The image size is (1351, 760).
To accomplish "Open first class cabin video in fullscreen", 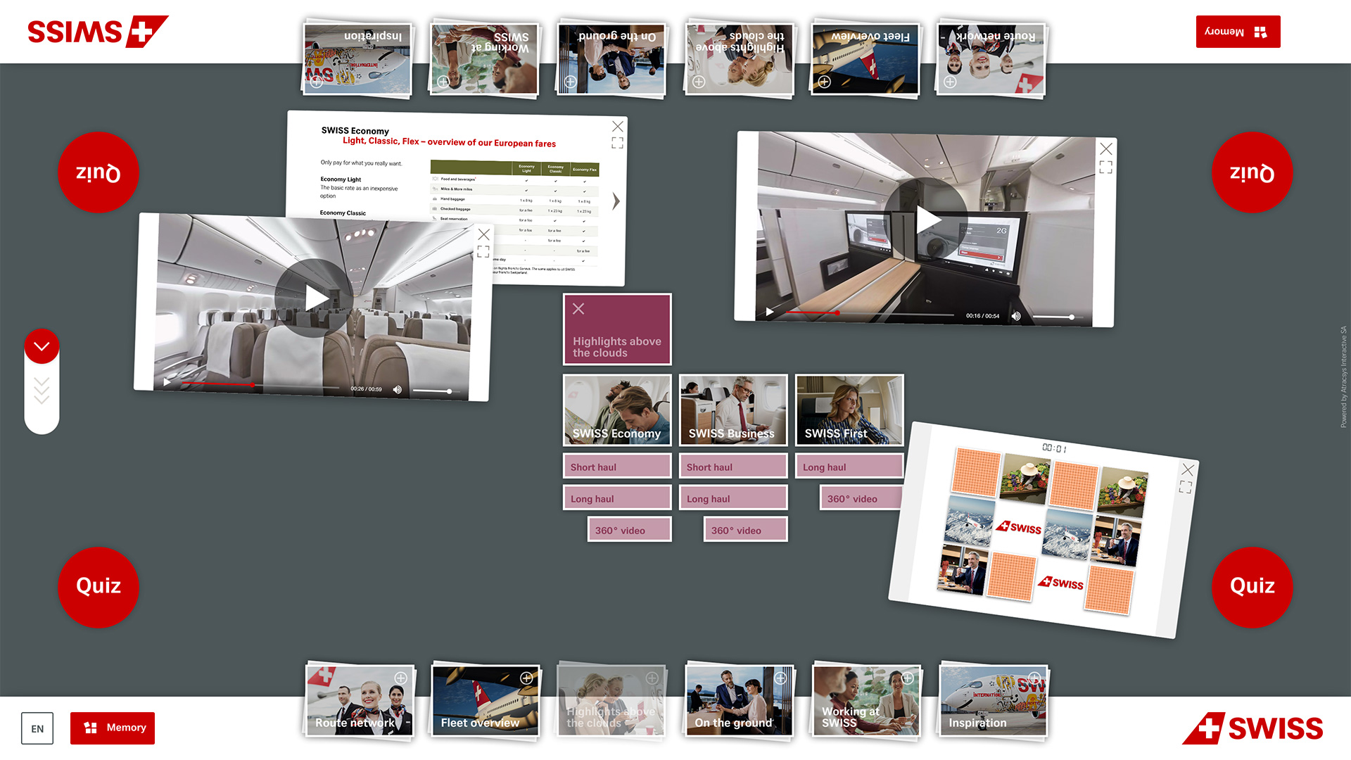I will pyautogui.click(x=1105, y=167).
